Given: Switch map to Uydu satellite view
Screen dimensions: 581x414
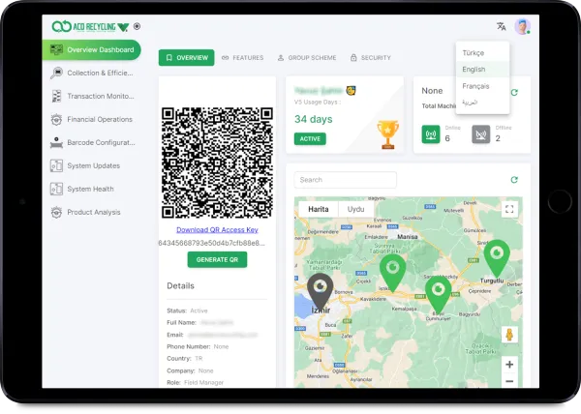Looking at the screenshot, I should [355, 209].
